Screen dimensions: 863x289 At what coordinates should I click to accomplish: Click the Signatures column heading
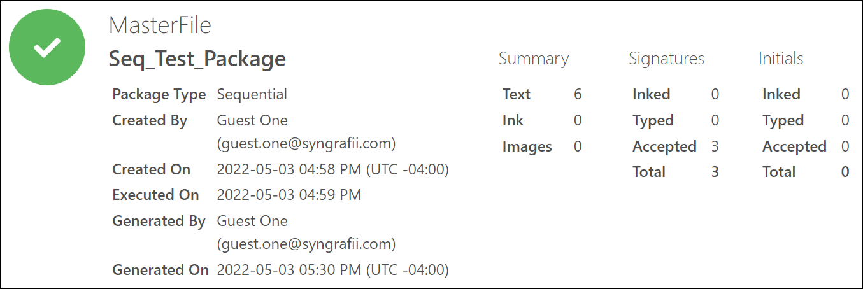(x=667, y=59)
